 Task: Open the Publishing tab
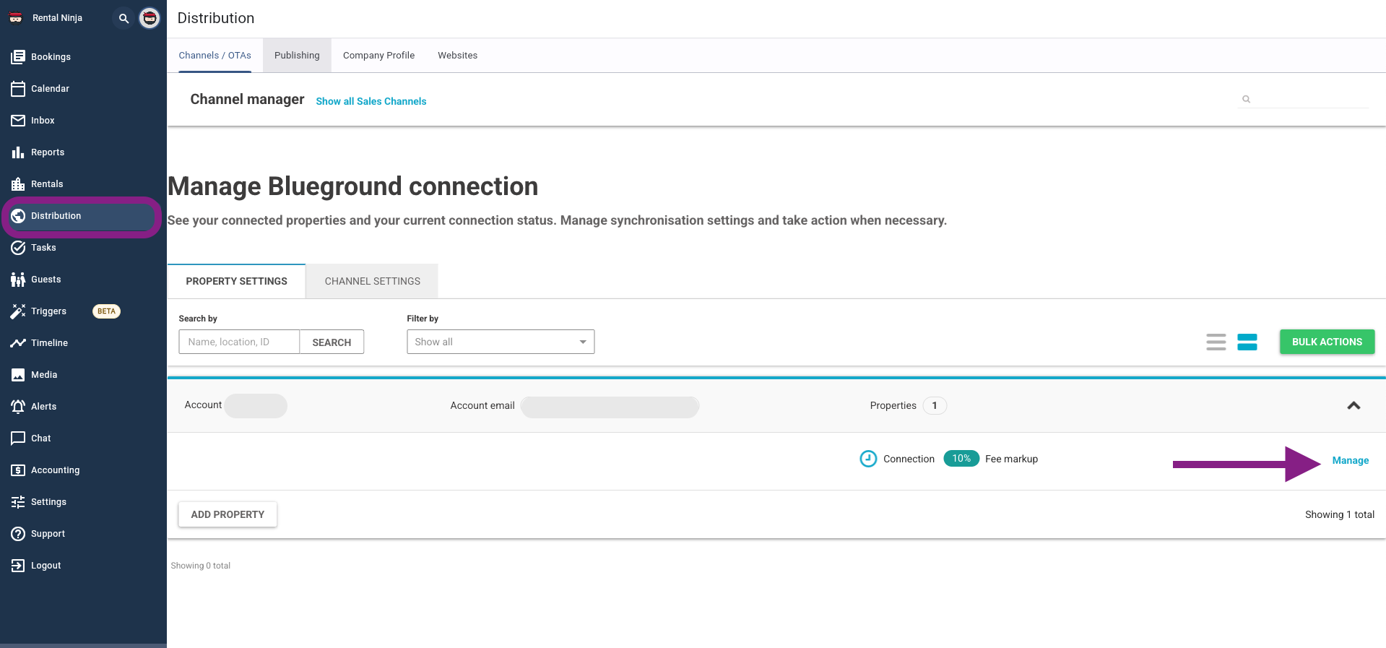coord(297,56)
